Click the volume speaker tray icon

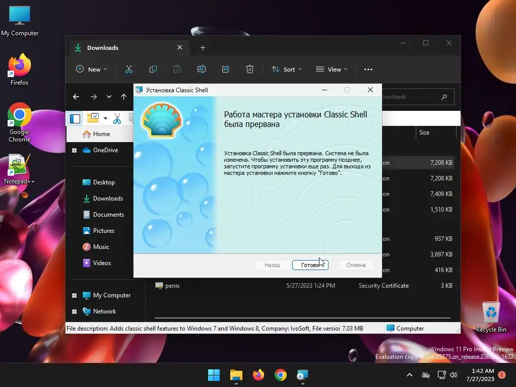[454, 375]
